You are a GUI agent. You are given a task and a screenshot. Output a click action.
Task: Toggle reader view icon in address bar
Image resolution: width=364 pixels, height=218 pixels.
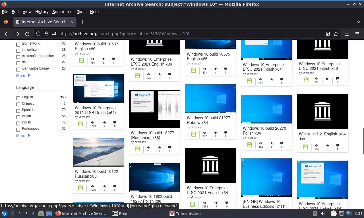(x=328, y=34)
